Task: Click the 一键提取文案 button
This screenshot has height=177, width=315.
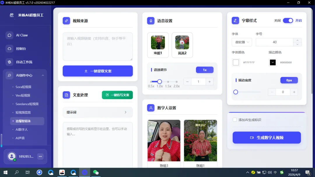Action: tap(98, 71)
